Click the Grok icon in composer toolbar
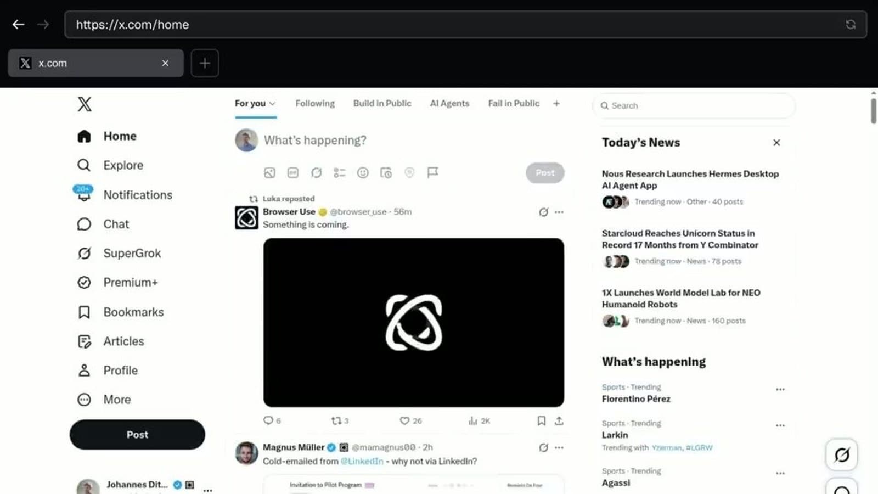Screen dimensions: 878x494 (316, 172)
